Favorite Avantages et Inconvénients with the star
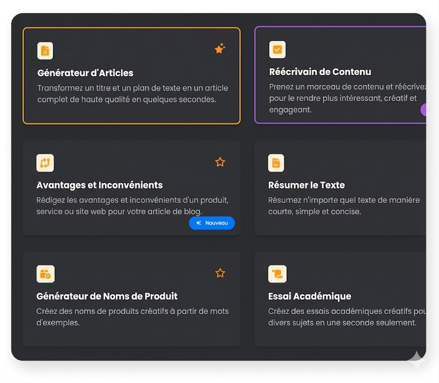 coord(220,162)
